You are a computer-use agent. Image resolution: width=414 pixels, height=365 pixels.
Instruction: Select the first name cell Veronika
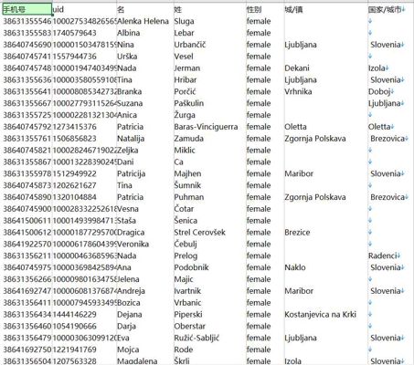(x=145, y=245)
